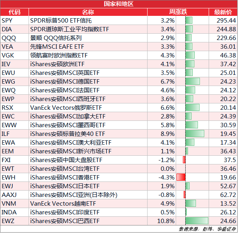Click the INDA 0.5% change cell
Screen dimensions: 238x233
(x=162, y=212)
